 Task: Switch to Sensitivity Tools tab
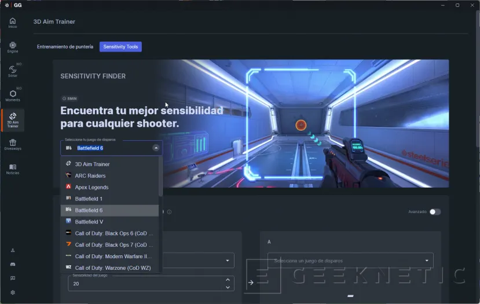pos(120,46)
